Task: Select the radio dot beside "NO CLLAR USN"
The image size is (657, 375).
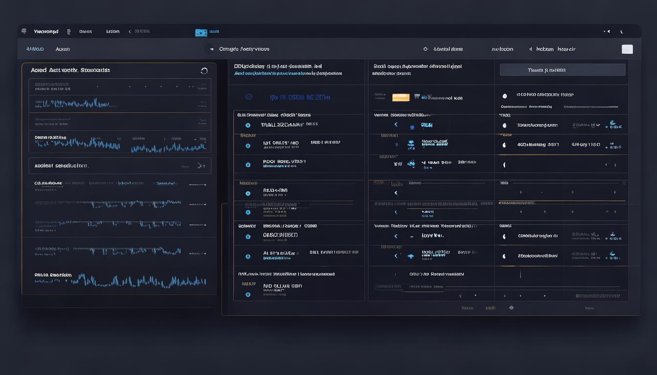Action: tap(248, 294)
